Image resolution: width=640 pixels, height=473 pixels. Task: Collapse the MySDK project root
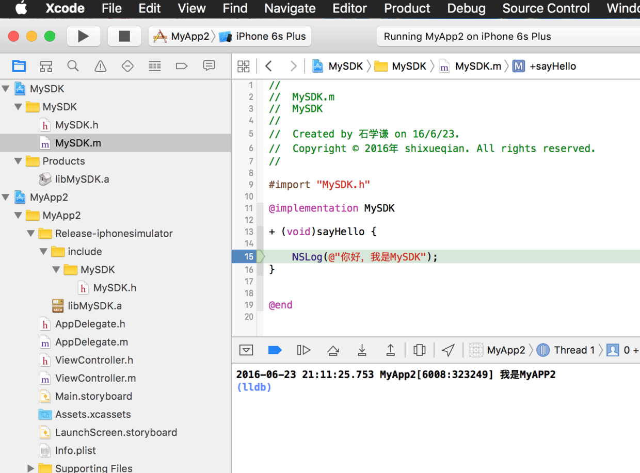pos(6,89)
